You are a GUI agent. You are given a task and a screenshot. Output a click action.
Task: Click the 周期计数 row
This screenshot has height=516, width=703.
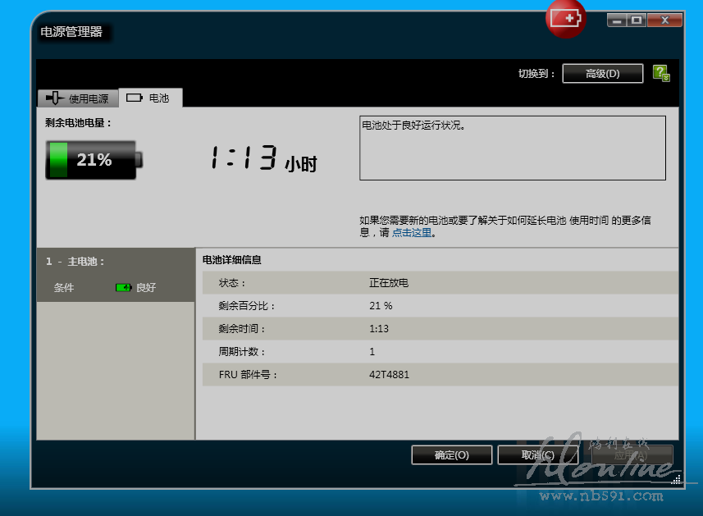click(440, 352)
